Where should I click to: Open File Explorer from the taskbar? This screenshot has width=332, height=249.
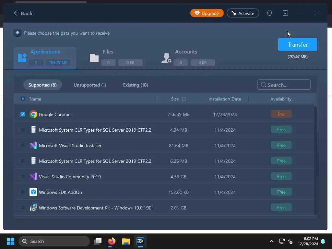pos(126,241)
